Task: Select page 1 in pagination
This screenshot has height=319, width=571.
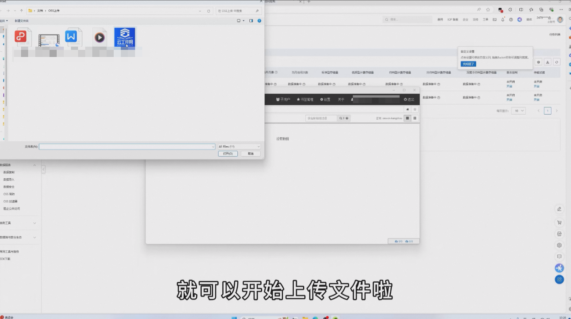Action: [x=548, y=111]
